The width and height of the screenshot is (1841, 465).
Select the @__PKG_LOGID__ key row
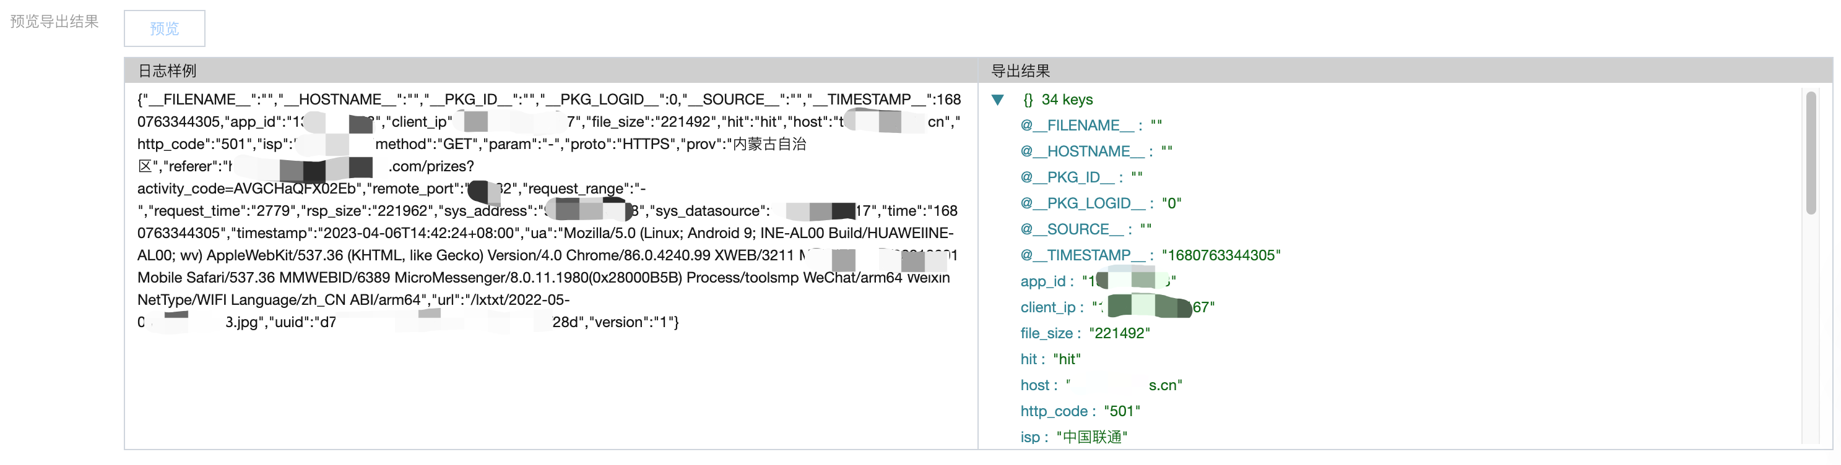point(1101,203)
